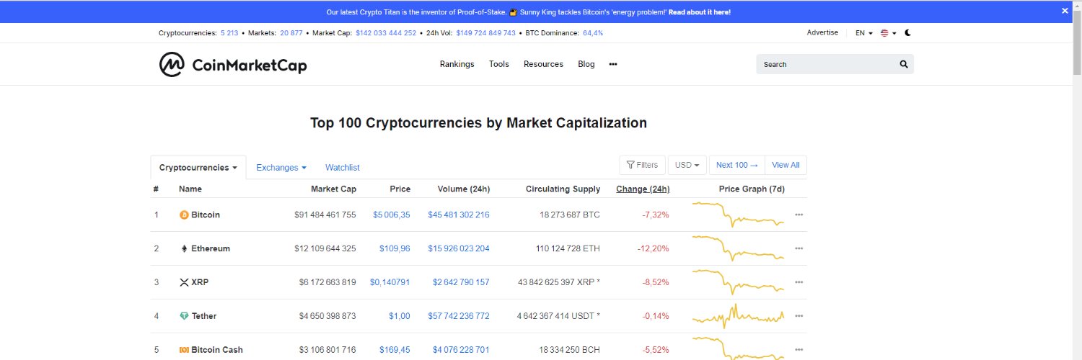Go to Next 100 cryptocurrencies
This screenshot has height=360, width=1082.
[736, 165]
